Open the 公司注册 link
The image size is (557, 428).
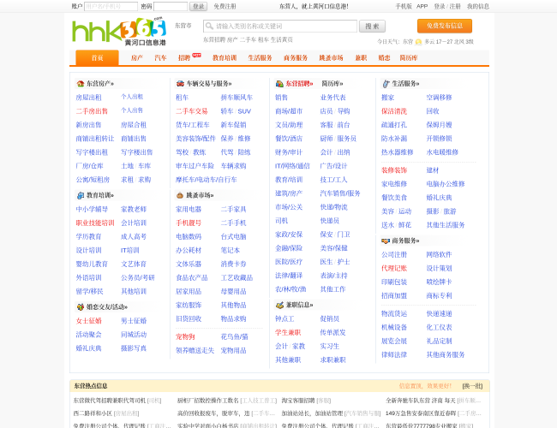[394, 255]
